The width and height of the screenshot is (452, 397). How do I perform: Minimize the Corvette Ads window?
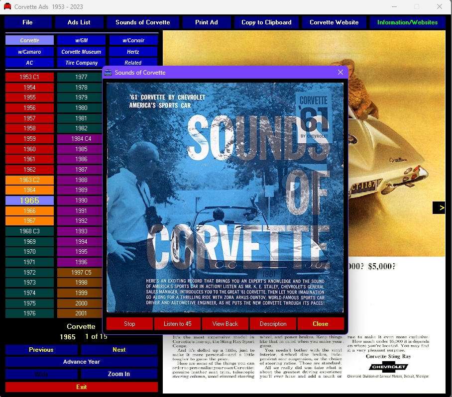[x=394, y=6]
